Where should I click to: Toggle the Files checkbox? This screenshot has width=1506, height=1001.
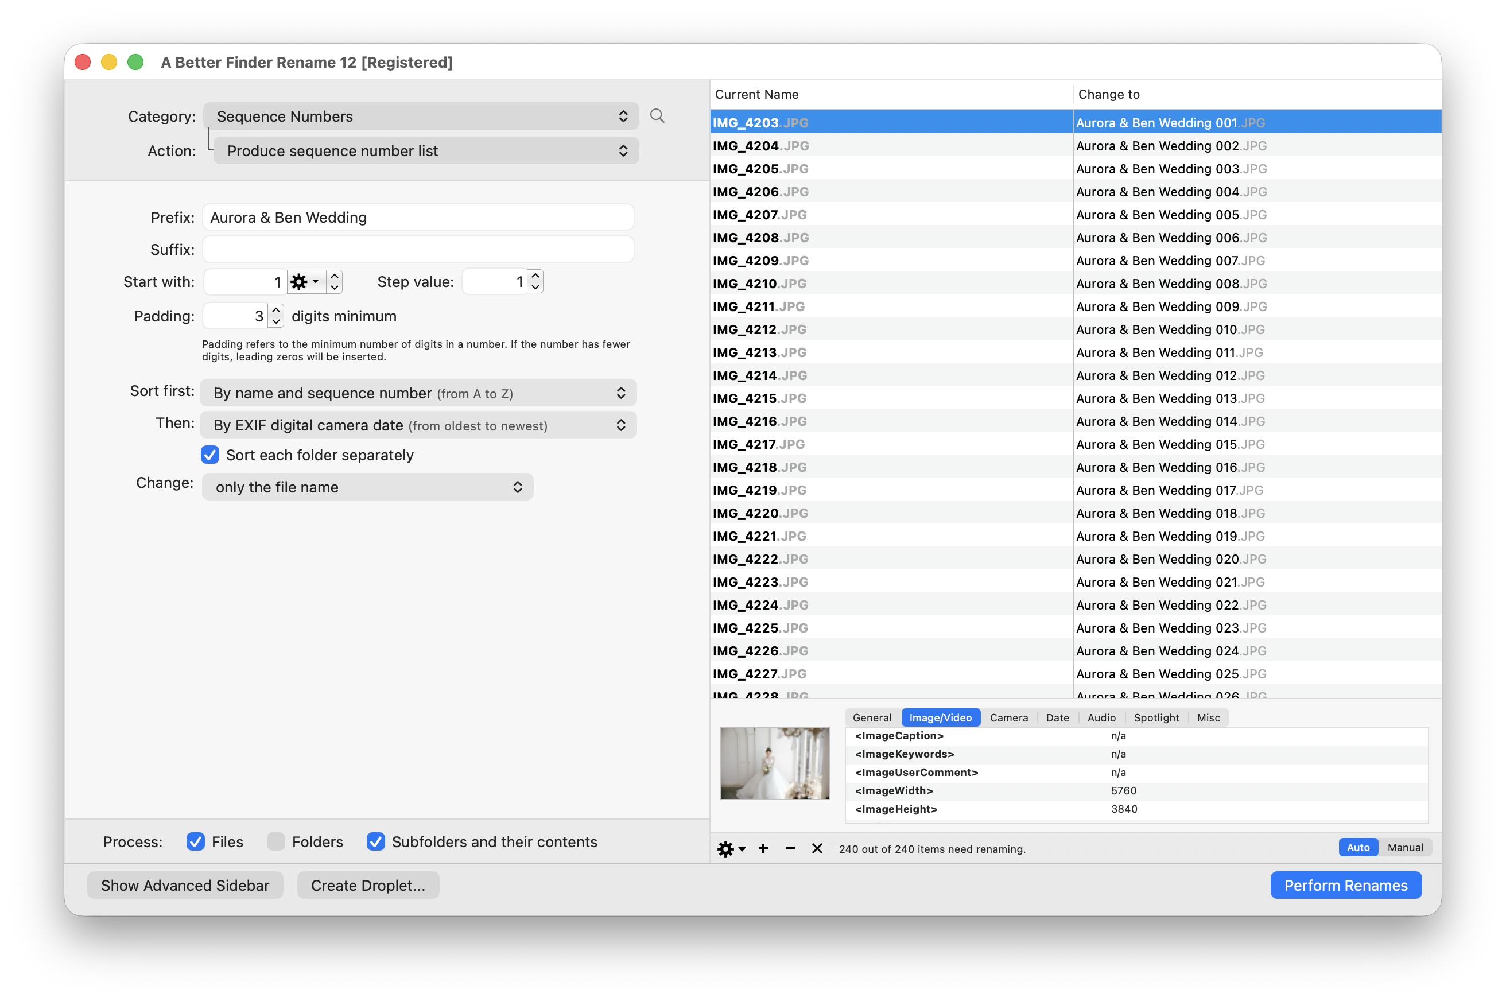pos(195,841)
